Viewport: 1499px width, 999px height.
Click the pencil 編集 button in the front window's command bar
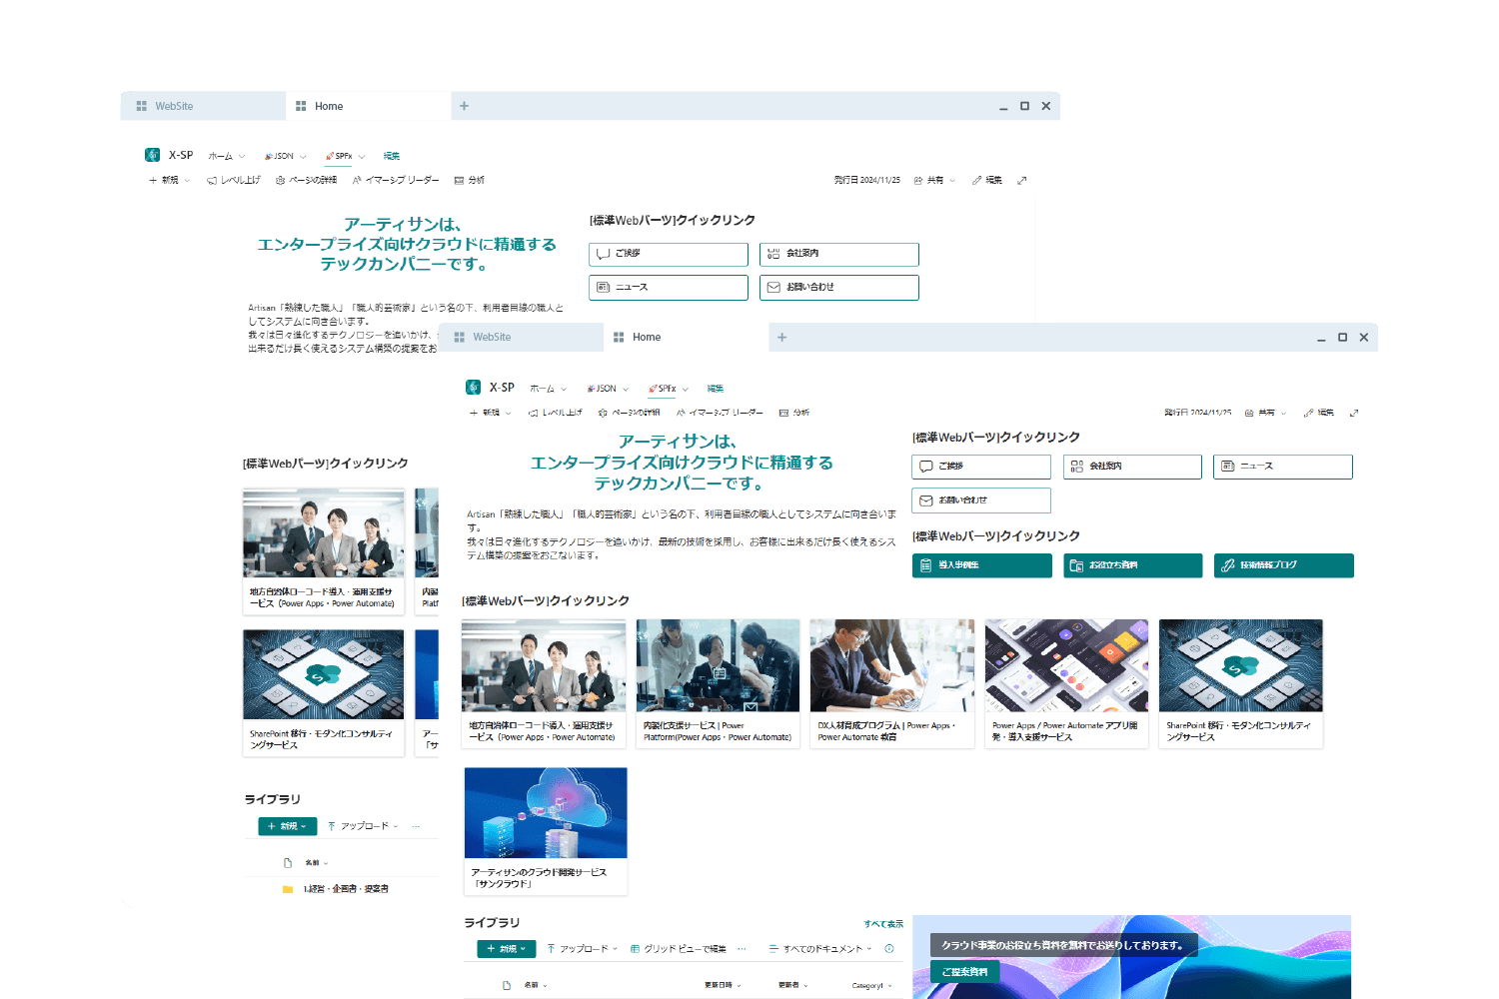(1319, 413)
